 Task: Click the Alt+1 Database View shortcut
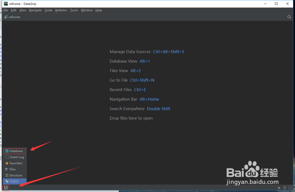coord(145,61)
